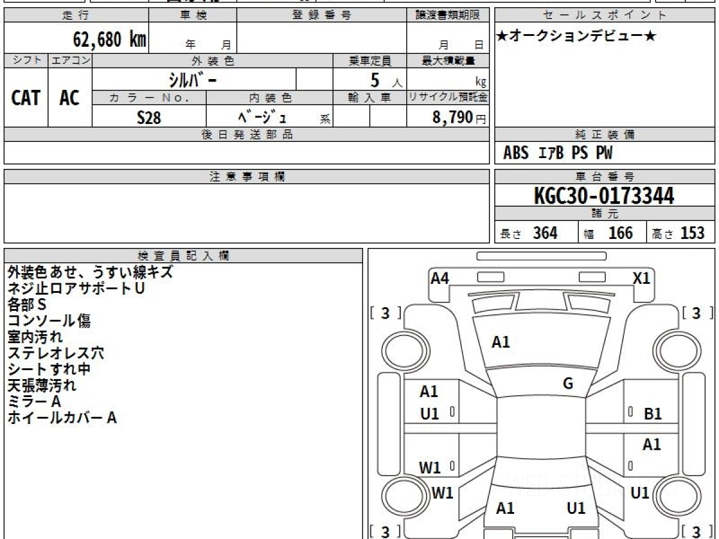Viewport: 719px width, 539px height.
Task: Click the シフト header cell
Action: click(26, 60)
